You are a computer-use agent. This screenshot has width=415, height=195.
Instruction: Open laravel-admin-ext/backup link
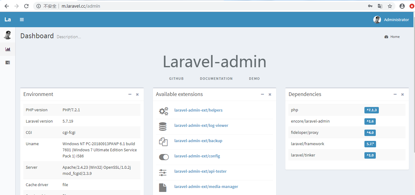coord(198,141)
